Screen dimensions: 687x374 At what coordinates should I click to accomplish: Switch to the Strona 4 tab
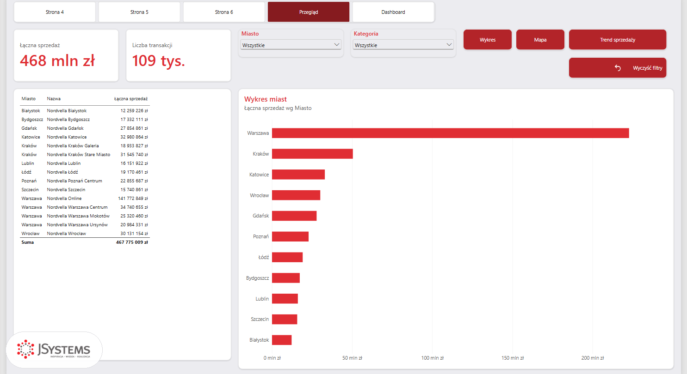[55, 12]
